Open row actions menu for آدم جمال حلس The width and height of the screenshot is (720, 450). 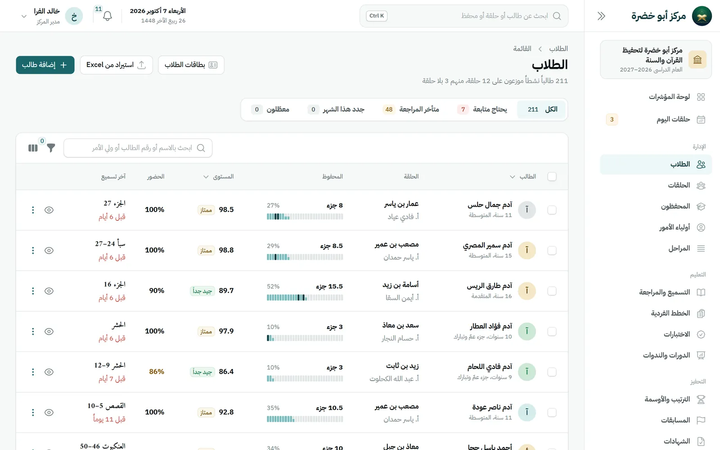[33, 210]
